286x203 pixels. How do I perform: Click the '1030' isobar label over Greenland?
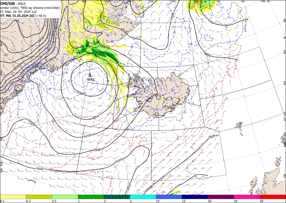(x=41, y=39)
